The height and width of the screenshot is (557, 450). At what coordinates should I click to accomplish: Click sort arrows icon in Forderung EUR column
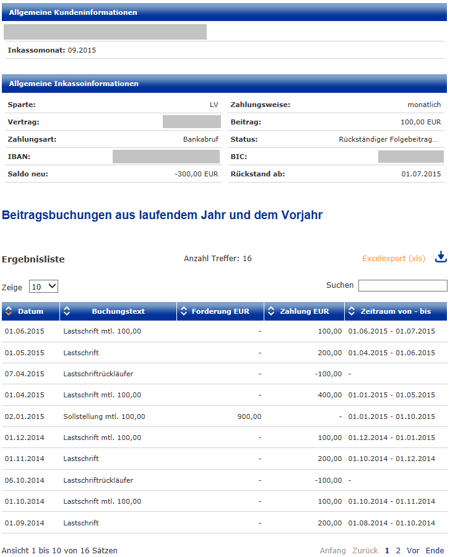[184, 311]
